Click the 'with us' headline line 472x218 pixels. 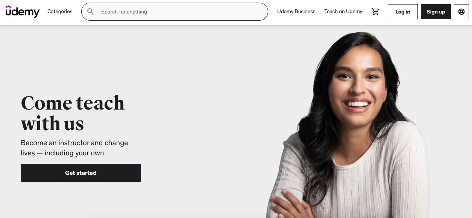52,123
